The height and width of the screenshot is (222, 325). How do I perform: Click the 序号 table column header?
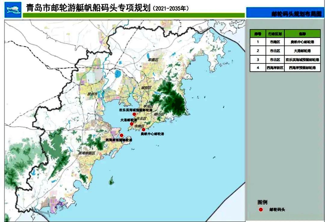(x=257, y=33)
